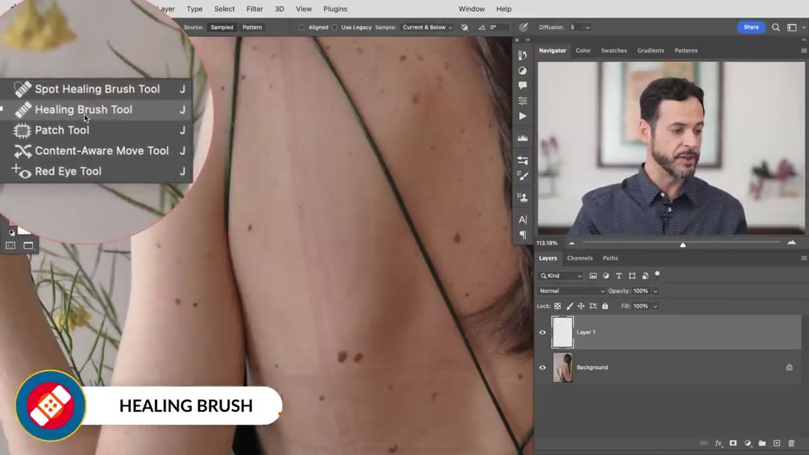Open the Character panel icon
809x455 pixels.
pos(522,219)
